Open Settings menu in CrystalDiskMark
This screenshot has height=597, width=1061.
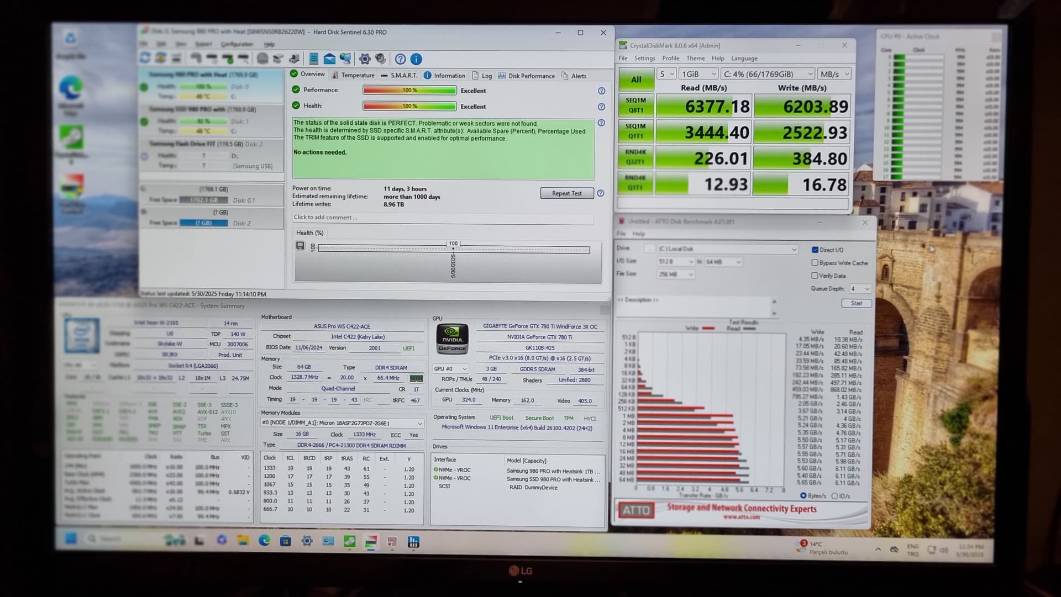point(644,58)
